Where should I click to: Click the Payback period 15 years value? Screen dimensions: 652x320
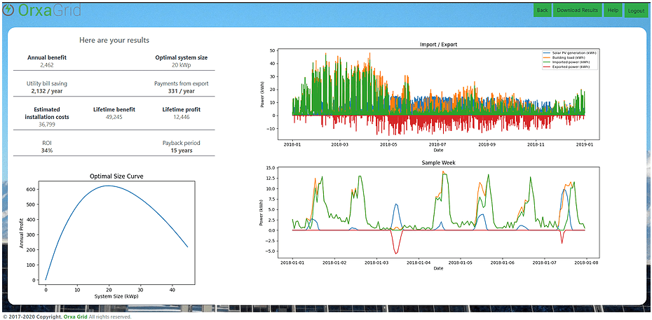tap(181, 150)
